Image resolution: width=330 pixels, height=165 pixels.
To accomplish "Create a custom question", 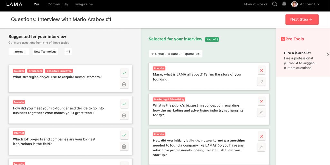I will click(176, 54).
